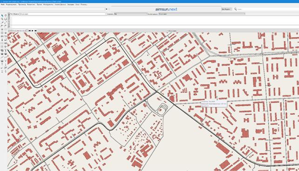Screen dimensions: 299x171
Task: Open the Инструменты menu
Action: tap(48, 4)
